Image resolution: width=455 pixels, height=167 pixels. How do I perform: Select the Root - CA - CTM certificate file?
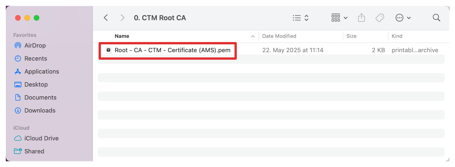[172, 50]
